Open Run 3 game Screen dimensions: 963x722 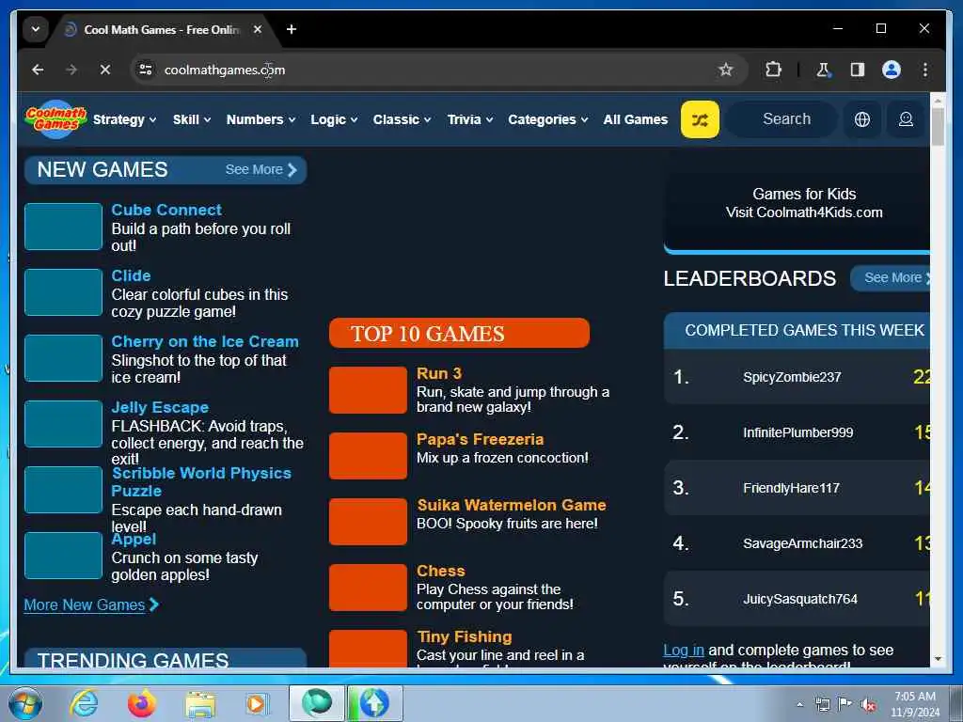438,373
